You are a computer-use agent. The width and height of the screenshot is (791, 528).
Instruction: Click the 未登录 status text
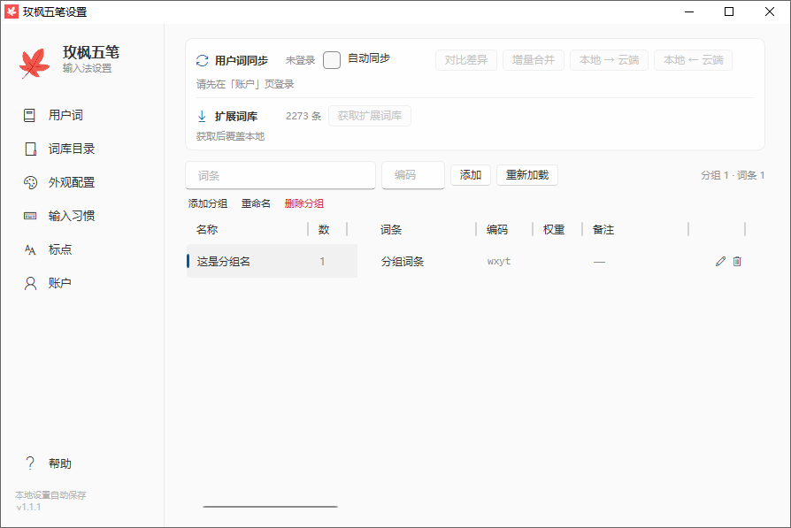(x=300, y=60)
